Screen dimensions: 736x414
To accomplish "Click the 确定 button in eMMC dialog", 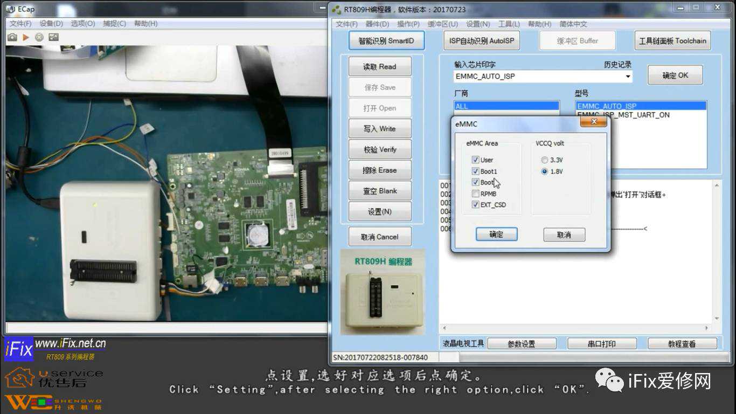I will 496,234.
